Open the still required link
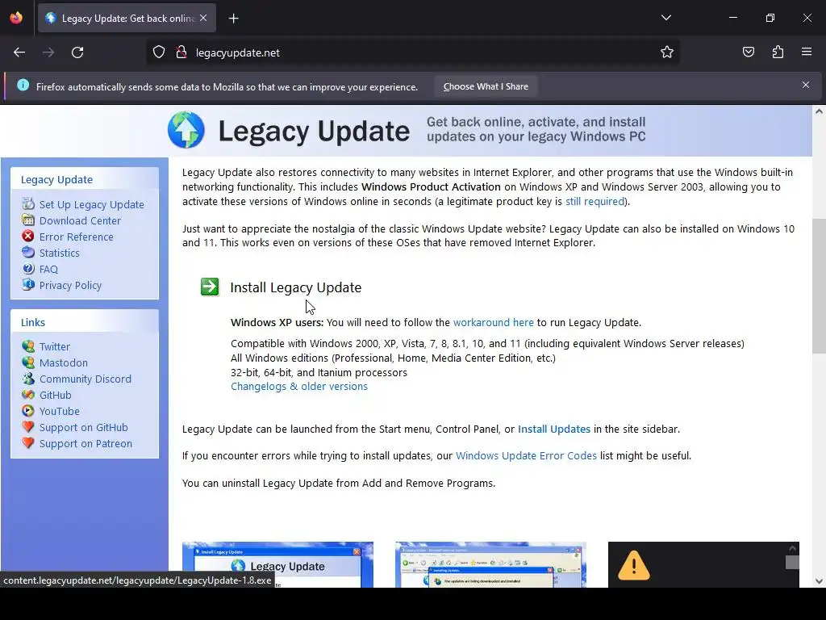Image resolution: width=826 pixels, height=620 pixels. point(594,201)
